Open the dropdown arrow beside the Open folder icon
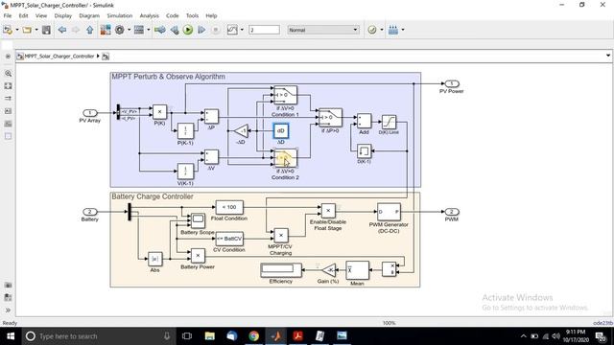The height and width of the screenshot is (345, 614). (x=36, y=30)
